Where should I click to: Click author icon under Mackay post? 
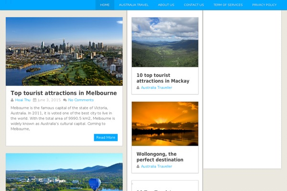[138, 87]
